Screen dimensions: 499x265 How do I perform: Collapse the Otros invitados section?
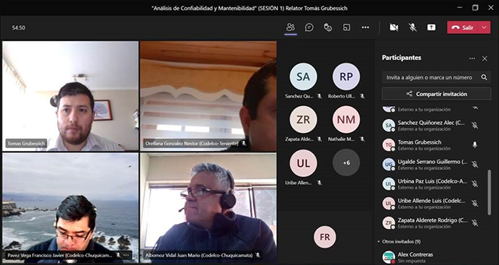tap(379, 241)
